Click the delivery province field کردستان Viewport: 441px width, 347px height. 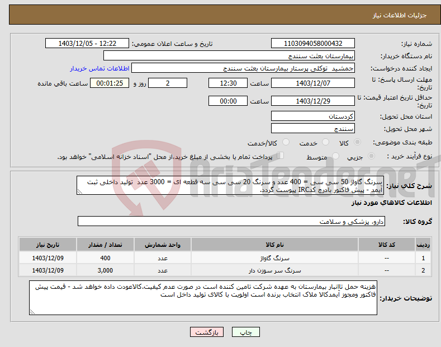[313, 116]
